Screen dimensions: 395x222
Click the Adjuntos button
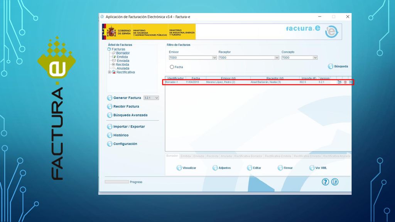[222, 168]
